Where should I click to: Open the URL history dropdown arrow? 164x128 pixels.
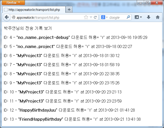91,17
